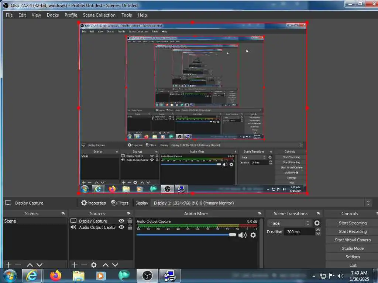
Task: Decrease transition Duration with down arrow
Action: 318,233
